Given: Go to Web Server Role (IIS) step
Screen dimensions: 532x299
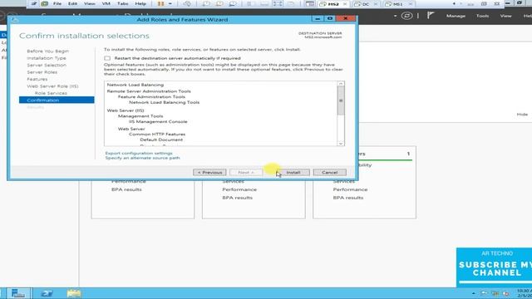Looking at the screenshot, I should point(52,86).
